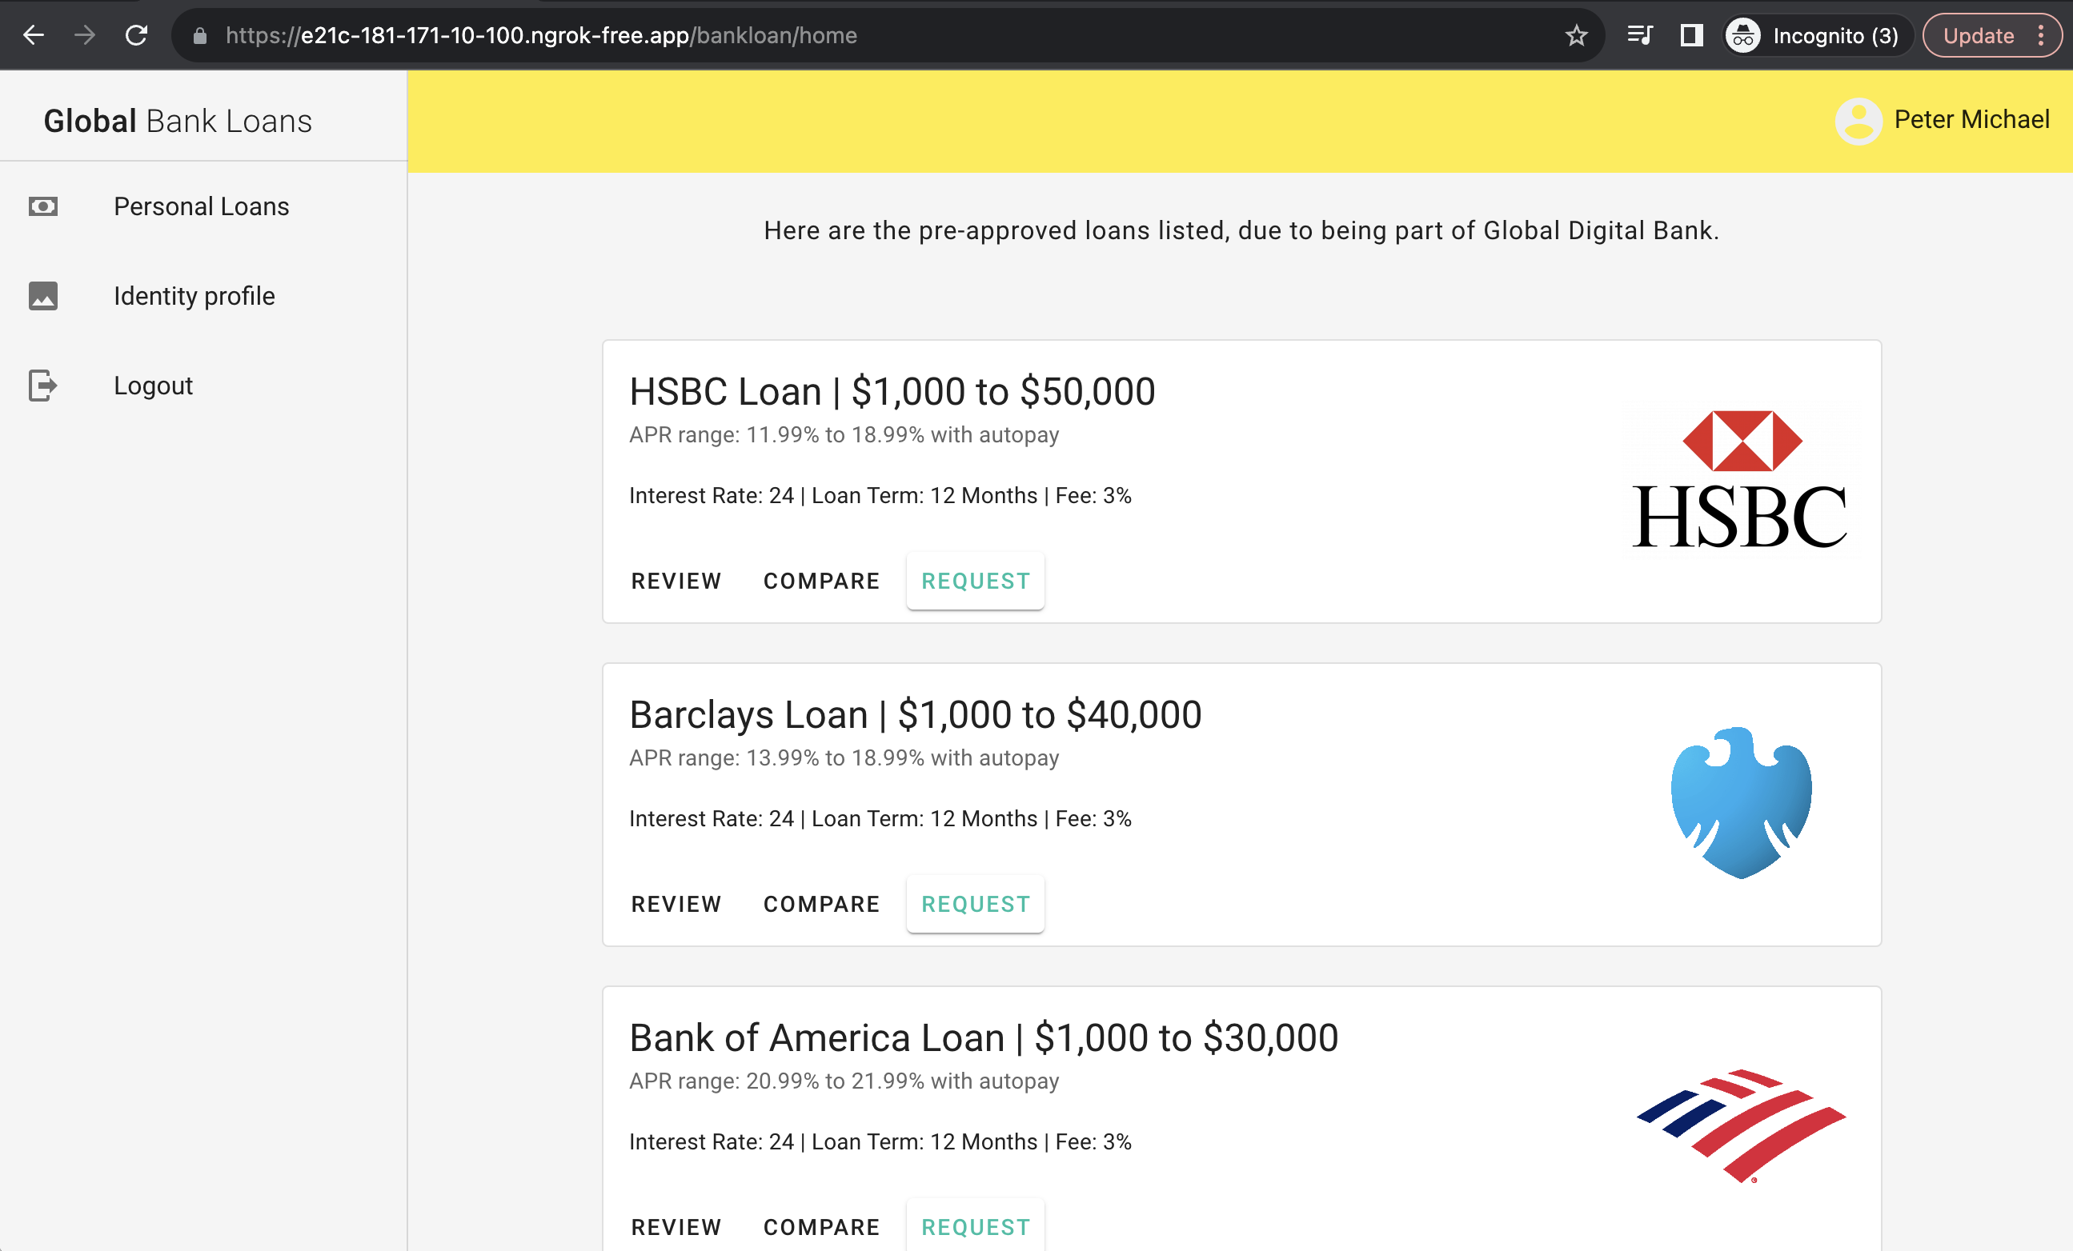The height and width of the screenshot is (1251, 2073).
Task: Request the Barclays Loan
Action: pos(975,904)
